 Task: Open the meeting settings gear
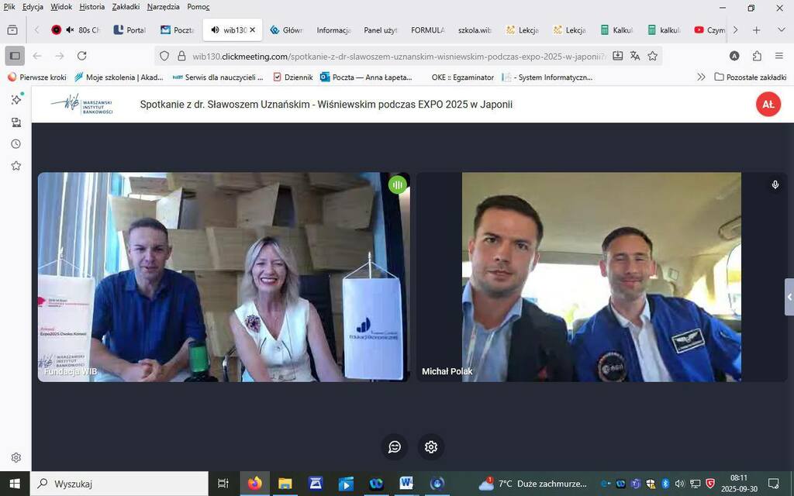(x=431, y=446)
